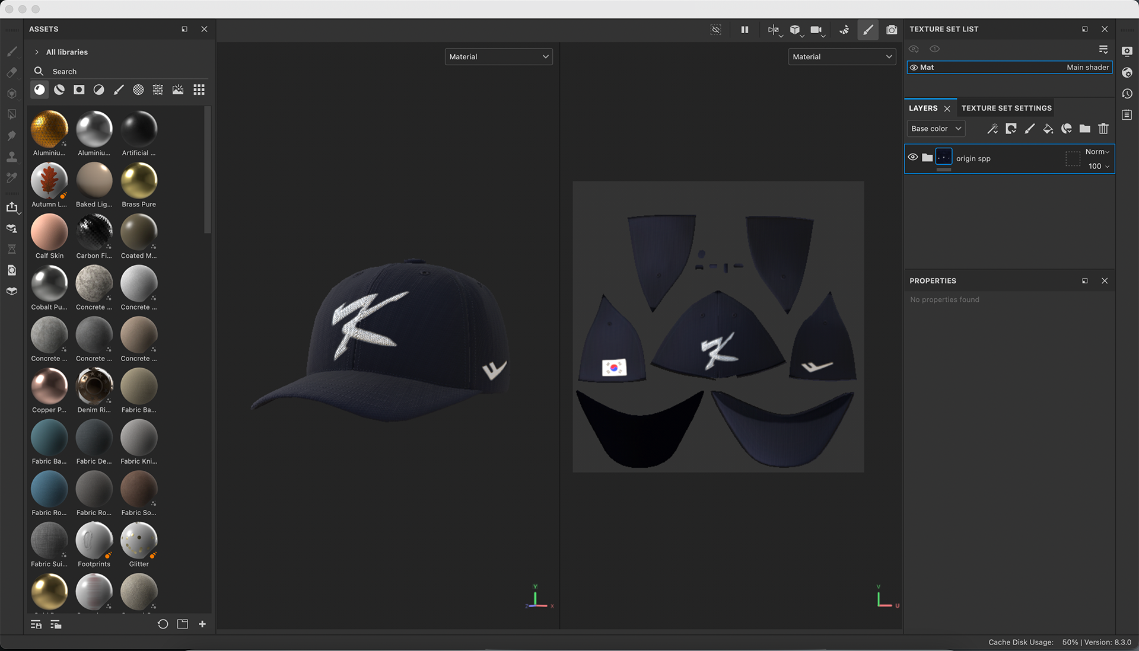
Task: Undock the ASSETS panel
Action: [184, 29]
